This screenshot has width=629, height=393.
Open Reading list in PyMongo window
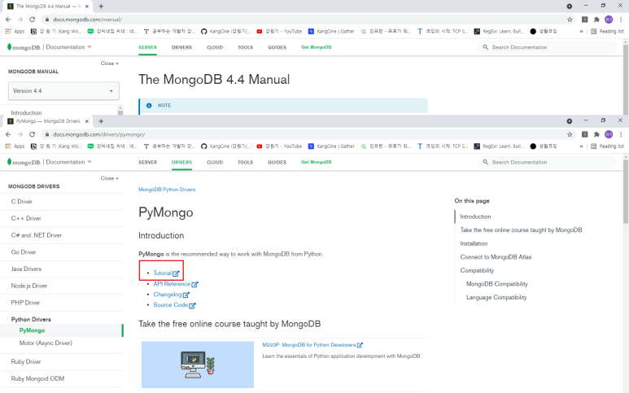coord(607,146)
